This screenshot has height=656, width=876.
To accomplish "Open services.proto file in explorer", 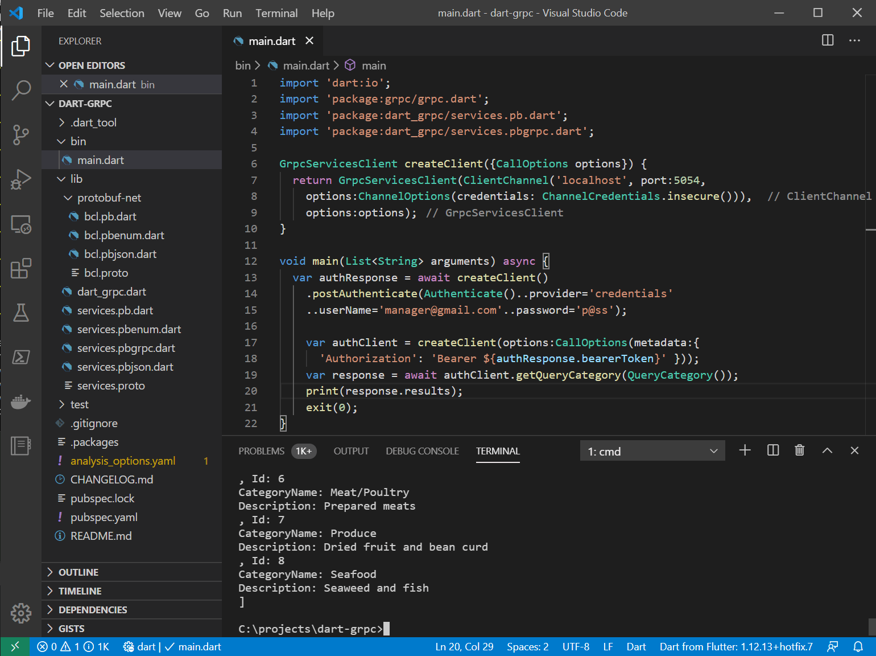I will [x=131, y=386].
